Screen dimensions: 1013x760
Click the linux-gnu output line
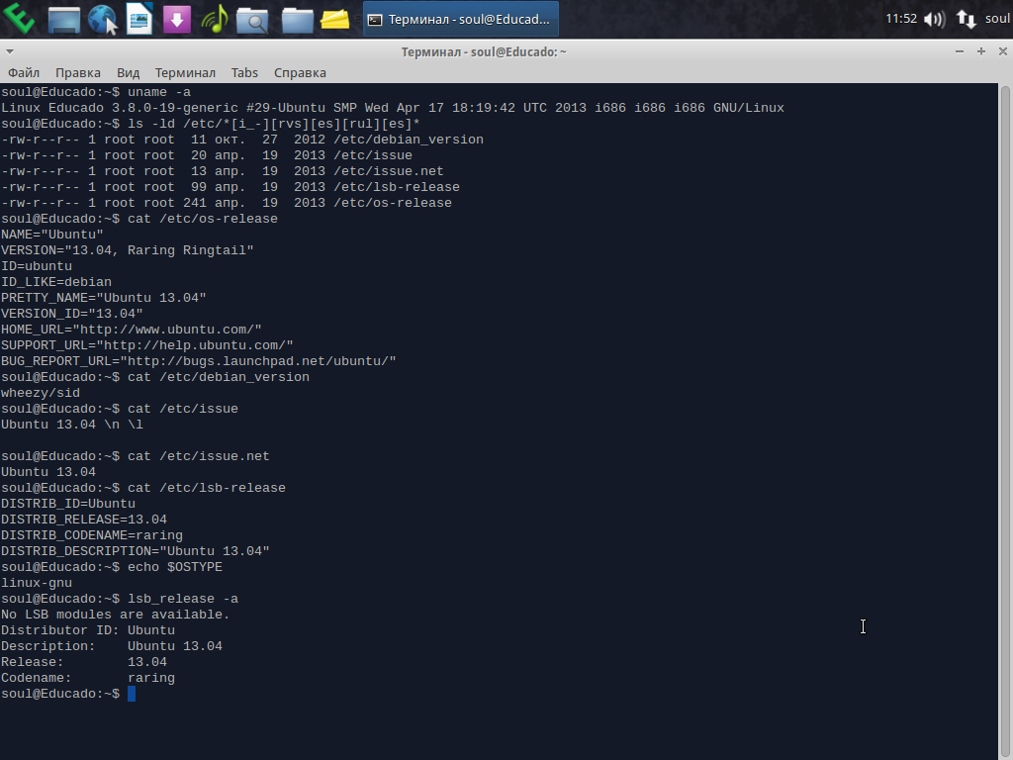[37, 583]
